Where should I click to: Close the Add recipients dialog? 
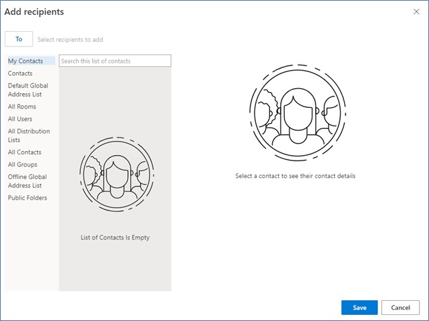(416, 12)
